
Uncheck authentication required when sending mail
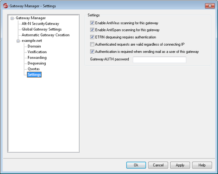click(92, 52)
